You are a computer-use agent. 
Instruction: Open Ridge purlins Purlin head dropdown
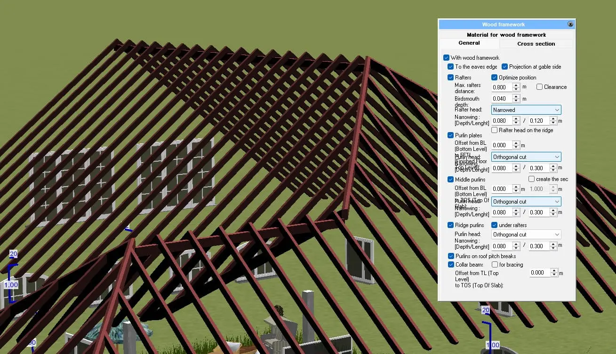(x=526, y=235)
